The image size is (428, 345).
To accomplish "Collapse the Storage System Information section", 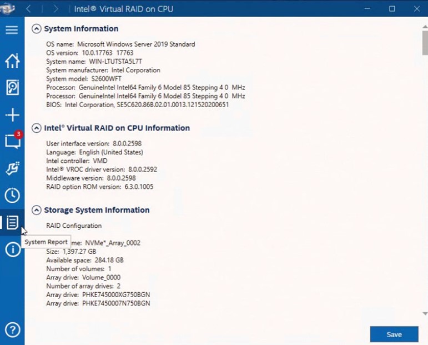I will [36, 210].
